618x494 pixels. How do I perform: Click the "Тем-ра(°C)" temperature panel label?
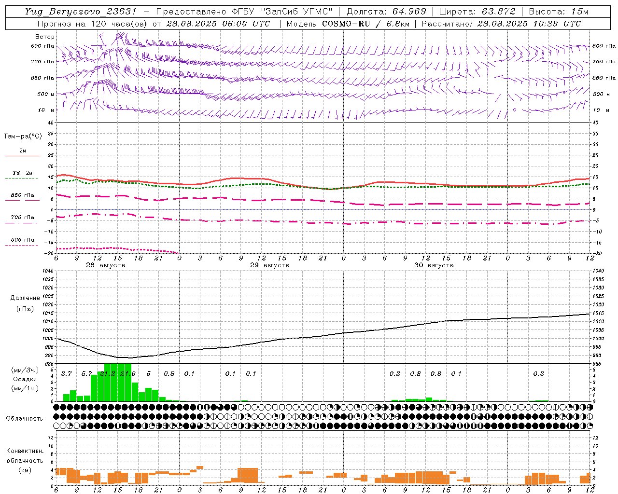tap(23, 137)
